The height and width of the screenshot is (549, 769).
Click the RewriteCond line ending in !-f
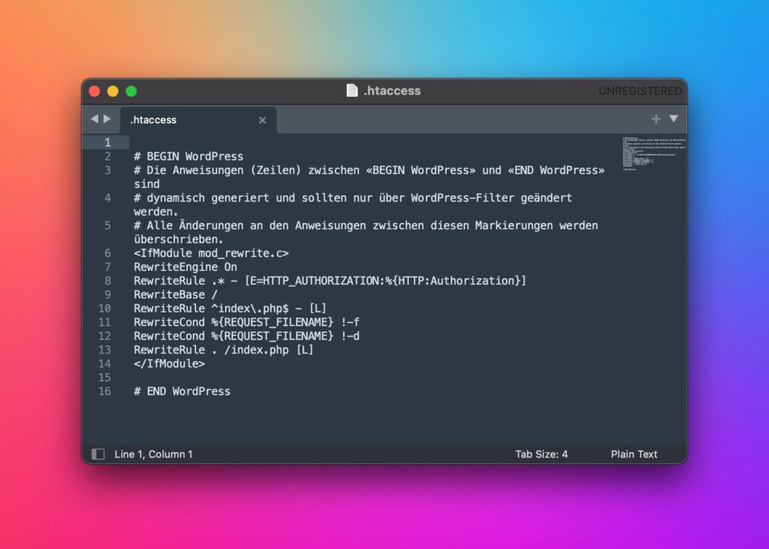[246, 322]
